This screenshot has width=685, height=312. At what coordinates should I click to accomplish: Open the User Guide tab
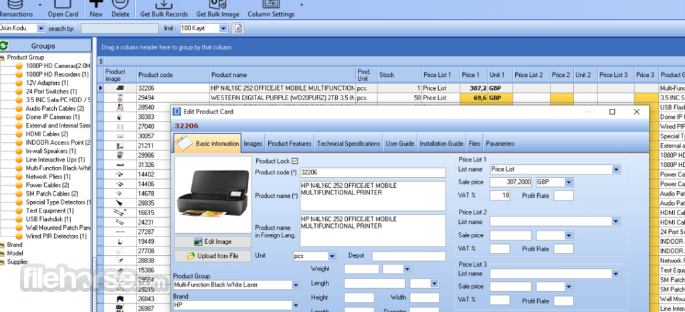(400, 143)
